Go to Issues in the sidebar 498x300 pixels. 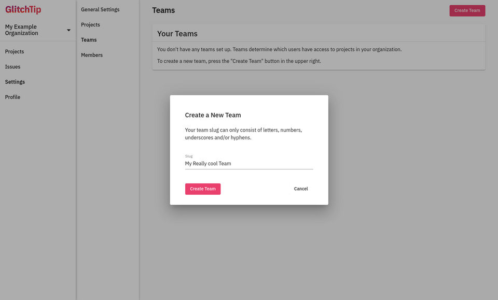[12, 67]
